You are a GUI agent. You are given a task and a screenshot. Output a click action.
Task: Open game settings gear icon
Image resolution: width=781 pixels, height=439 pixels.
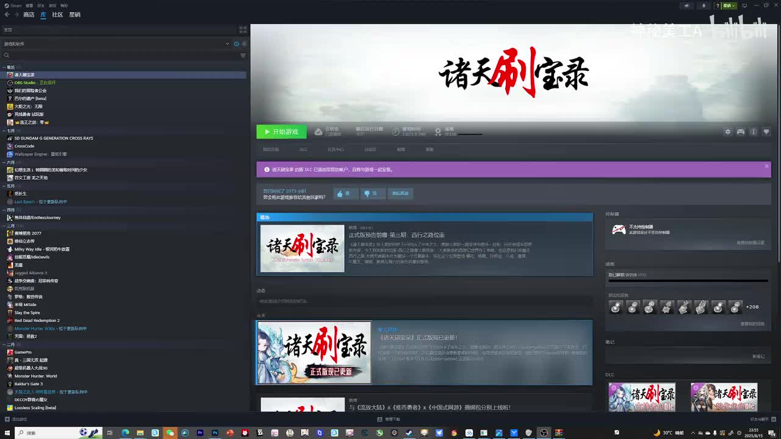click(727, 132)
